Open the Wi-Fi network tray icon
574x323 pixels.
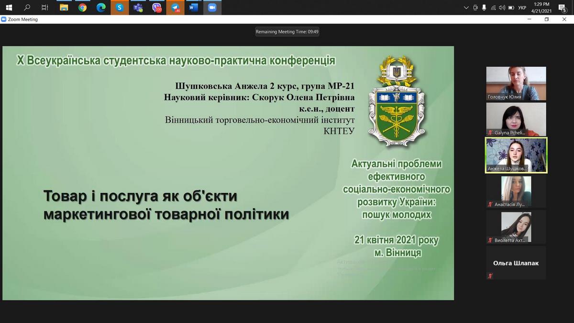[x=493, y=8]
